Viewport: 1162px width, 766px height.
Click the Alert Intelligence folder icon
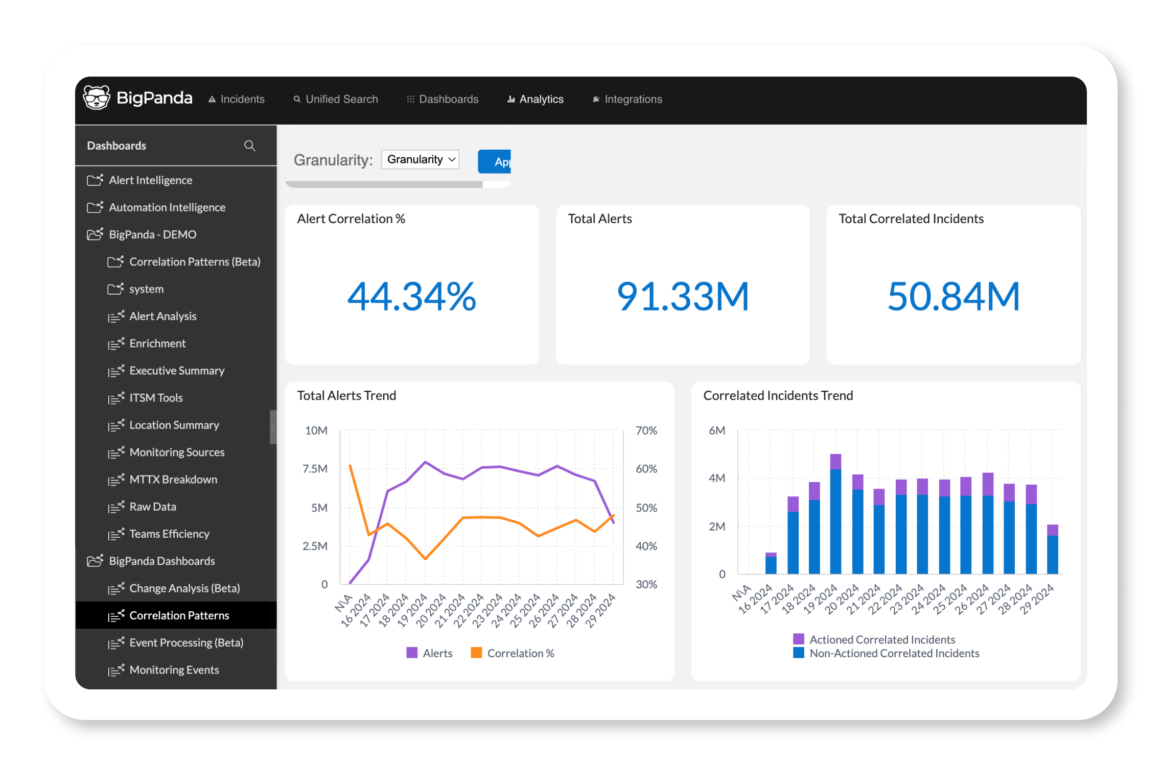tap(95, 180)
